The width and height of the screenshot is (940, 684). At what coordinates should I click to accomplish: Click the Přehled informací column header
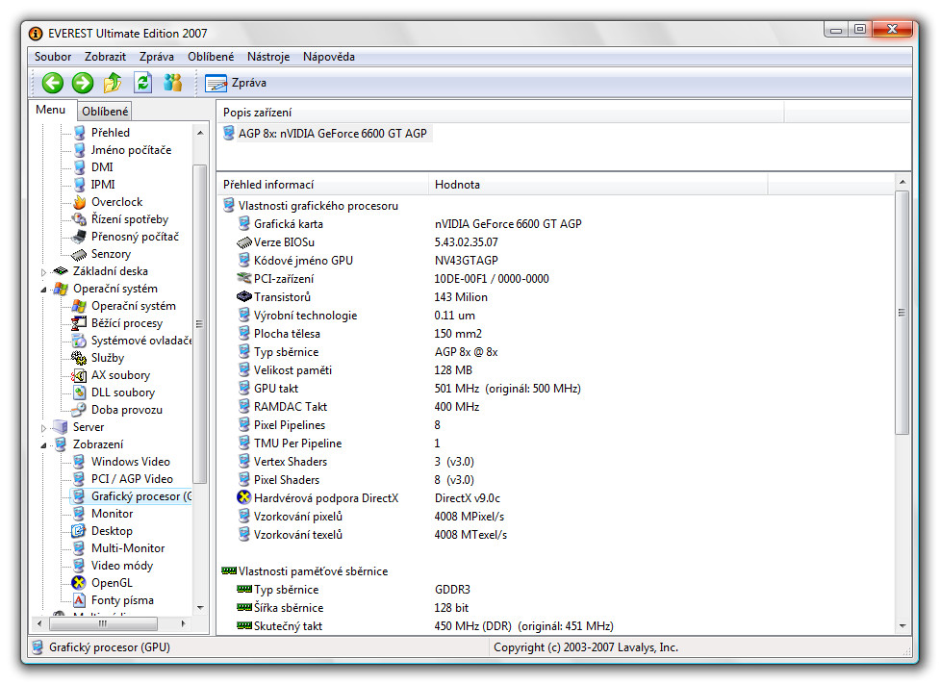(x=322, y=185)
